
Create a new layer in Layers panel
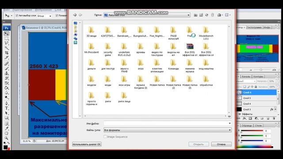268,118
